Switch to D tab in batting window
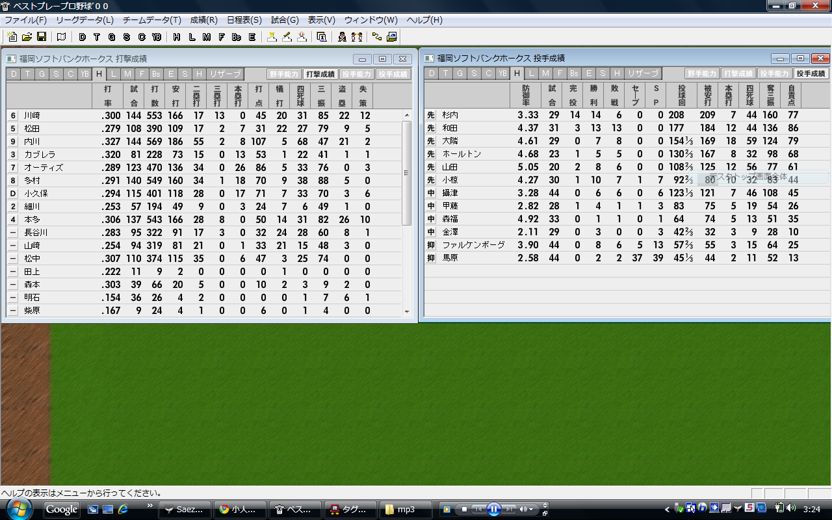Viewport: 832px width, 520px height. pos(13,74)
